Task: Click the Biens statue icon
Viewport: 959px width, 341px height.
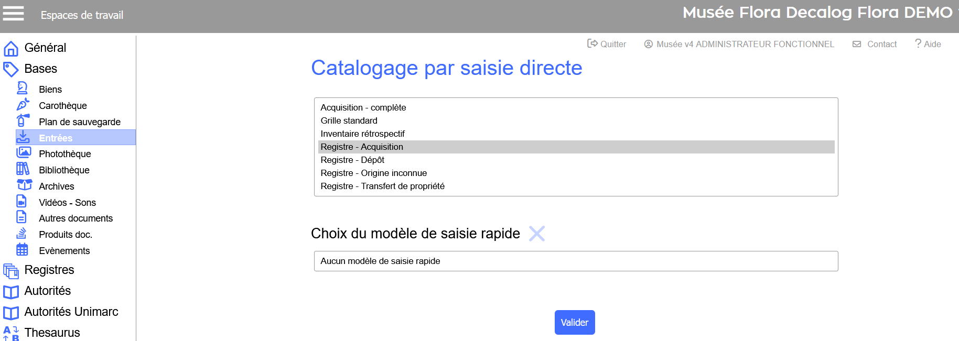Action: (x=23, y=88)
